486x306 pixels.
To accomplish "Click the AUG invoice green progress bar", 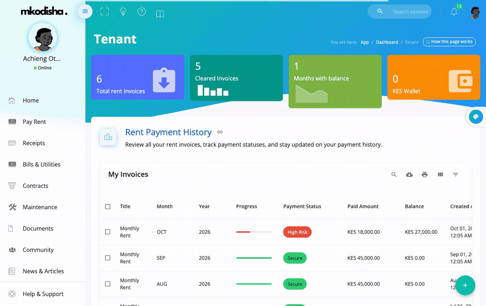I will click(x=254, y=283).
